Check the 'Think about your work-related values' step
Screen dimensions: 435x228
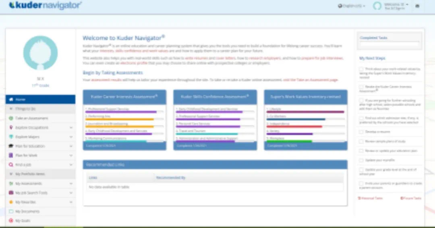pyautogui.click(x=361, y=69)
